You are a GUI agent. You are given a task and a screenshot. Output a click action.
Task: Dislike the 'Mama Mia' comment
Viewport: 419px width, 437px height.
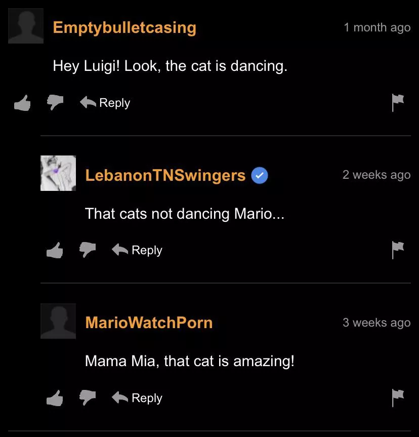[88, 397]
